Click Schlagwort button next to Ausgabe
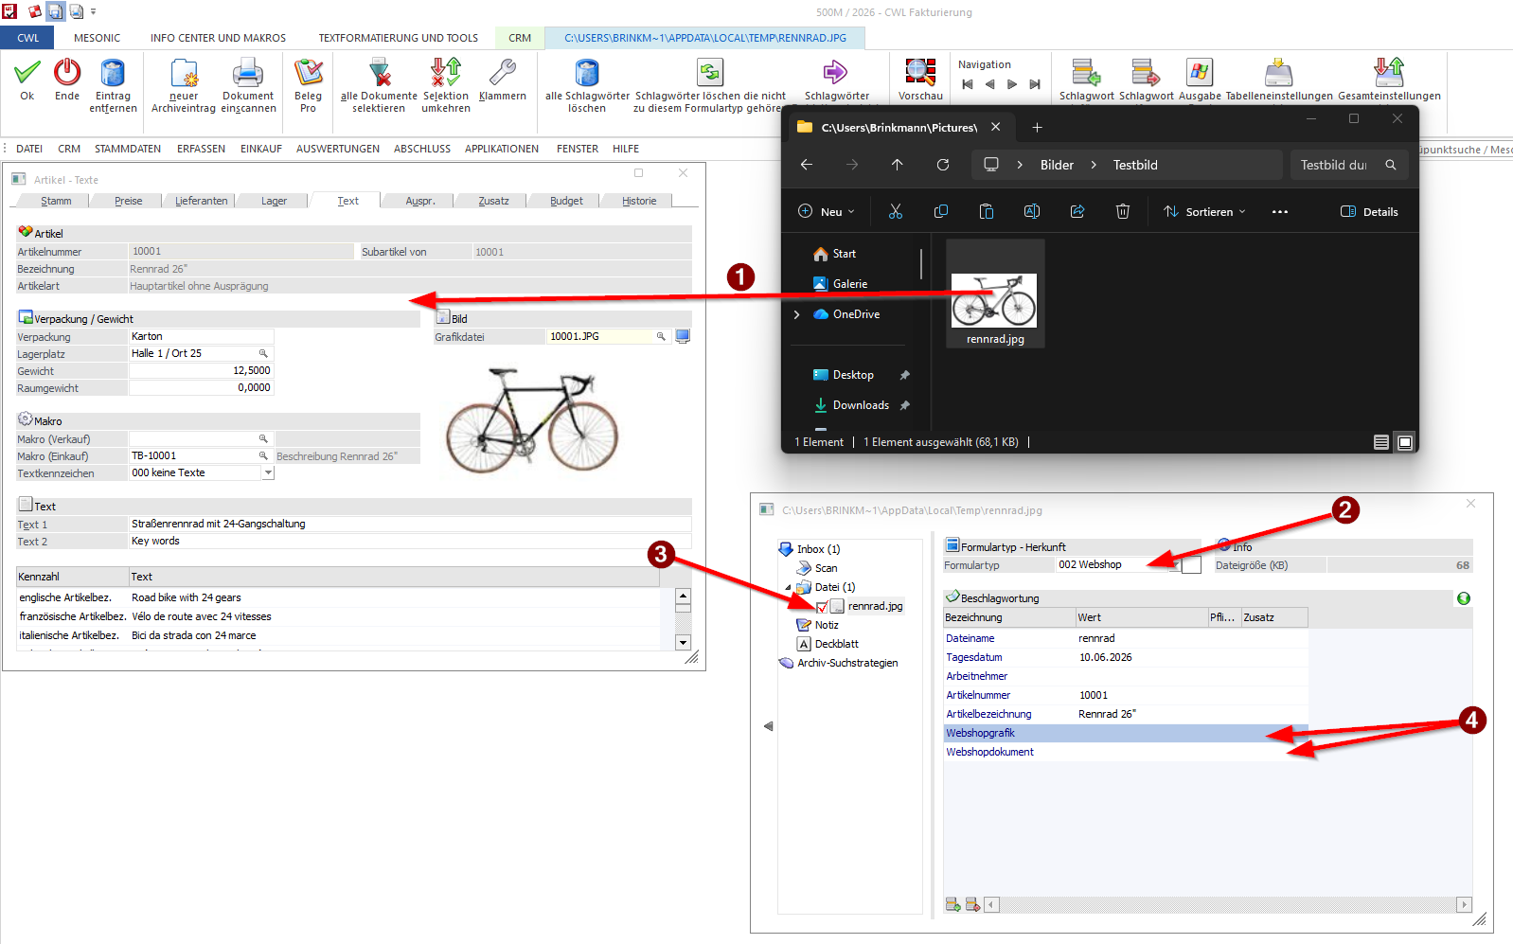 pyautogui.click(x=1146, y=73)
